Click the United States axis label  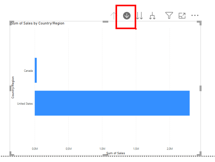pyautogui.click(x=25, y=104)
